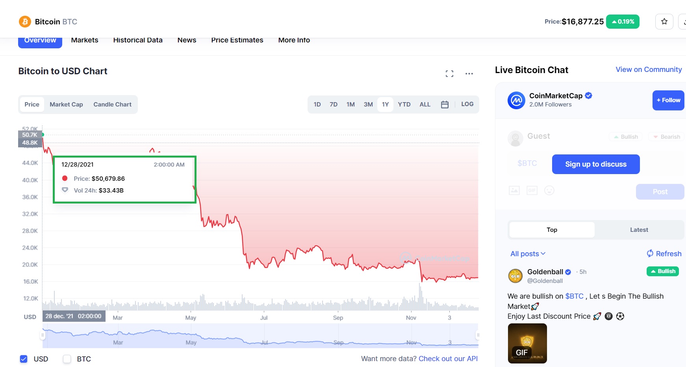The image size is (686, 367).
Task: Click the price $16,877.25 text
Action: [x=582, y=22]
